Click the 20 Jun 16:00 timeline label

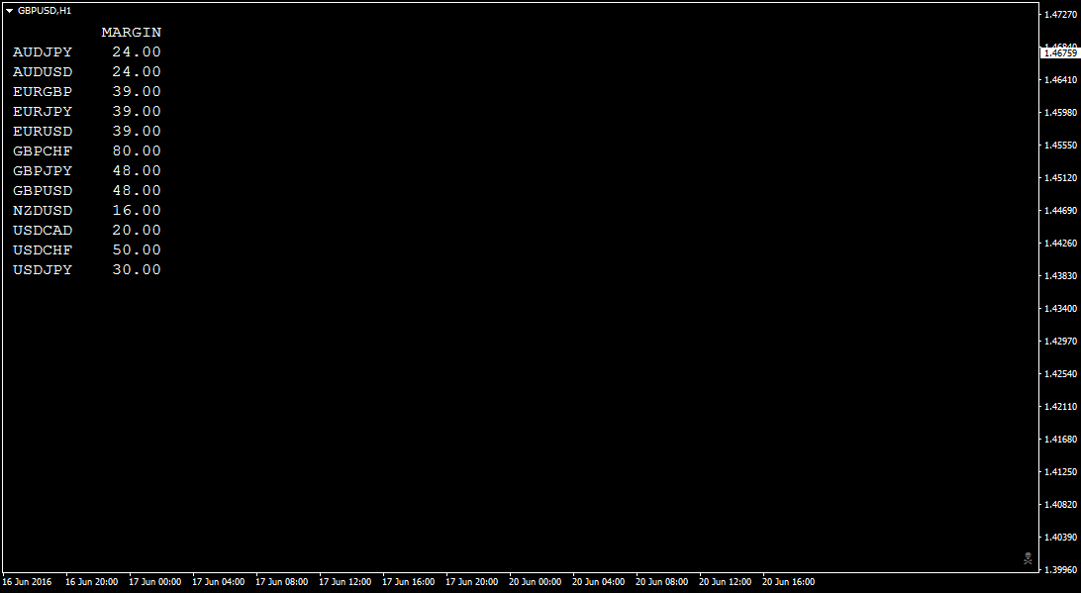tap(788, 582)
